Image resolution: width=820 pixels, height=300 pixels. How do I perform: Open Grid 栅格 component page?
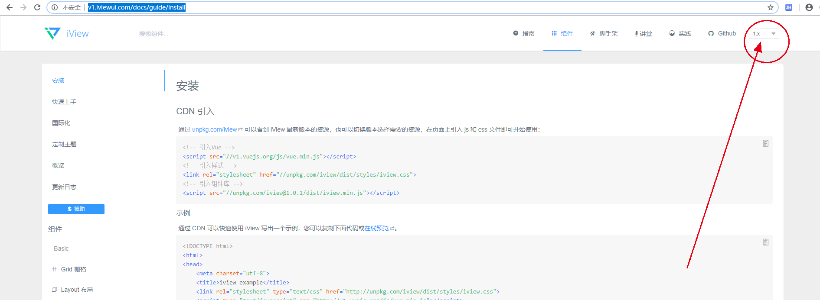click(x=73, y=269)
